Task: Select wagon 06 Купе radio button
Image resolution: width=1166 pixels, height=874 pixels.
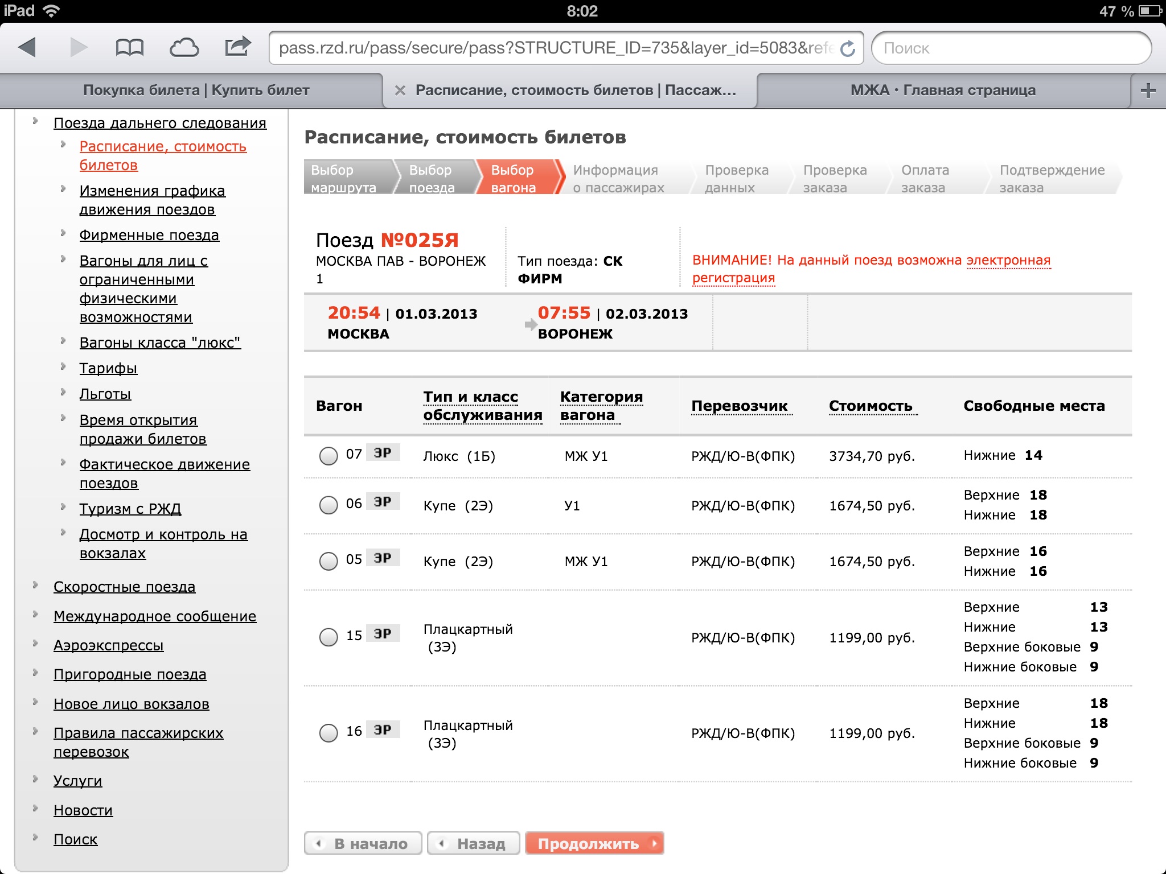Action: [329, 505]
